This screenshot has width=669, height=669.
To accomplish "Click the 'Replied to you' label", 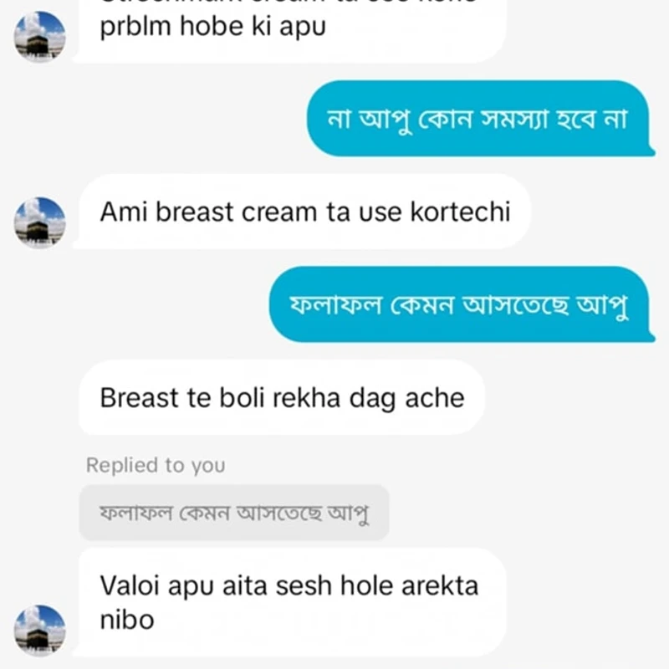I will coord(156,465).
